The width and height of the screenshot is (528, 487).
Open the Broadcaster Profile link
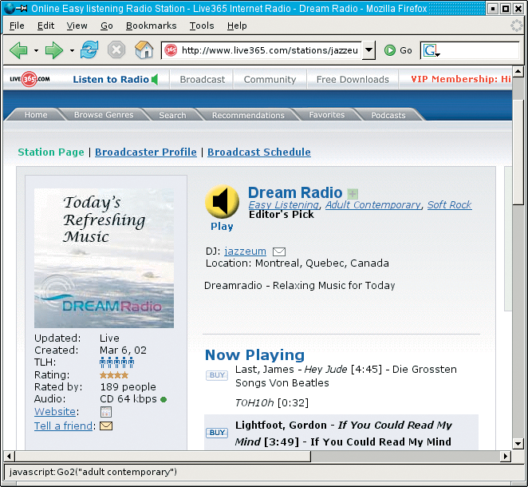click(x=146, y=152)
